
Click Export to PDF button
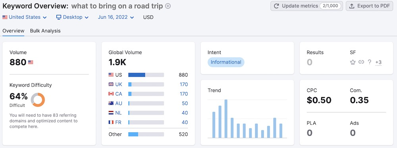click(369, 6)
